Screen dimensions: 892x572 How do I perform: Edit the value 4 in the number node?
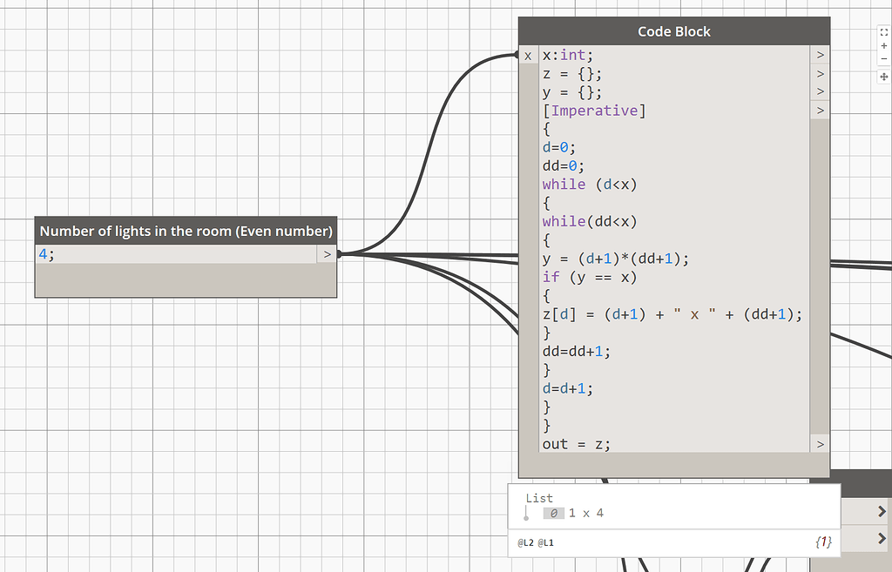click(x=42, y=253)
